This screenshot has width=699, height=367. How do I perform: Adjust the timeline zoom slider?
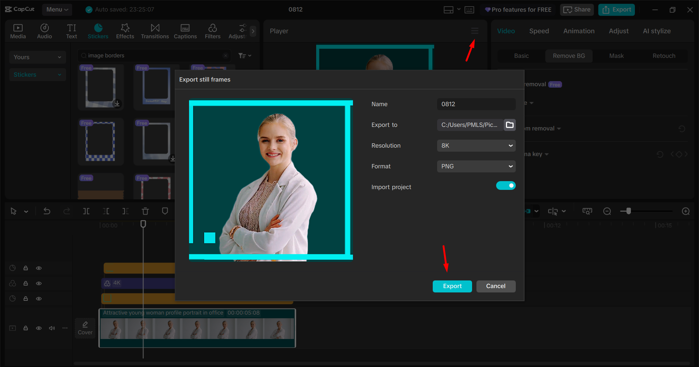click(628, 211)
